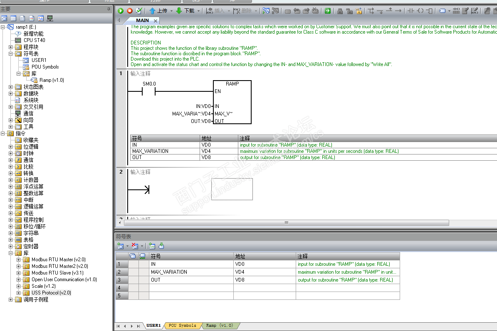
Task: Click SM0.0 contact in network 1
Action: [x=148, y=91]
